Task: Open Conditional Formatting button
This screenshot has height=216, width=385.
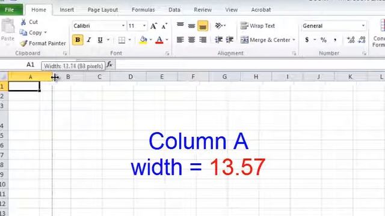Action: tap(380, 33)
